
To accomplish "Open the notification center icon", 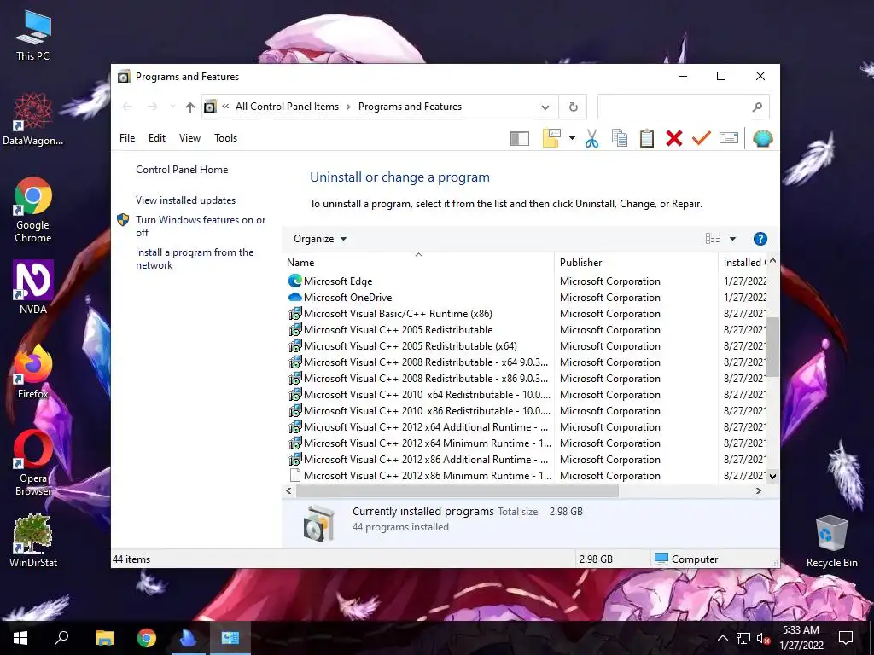I will click(846, 638).
